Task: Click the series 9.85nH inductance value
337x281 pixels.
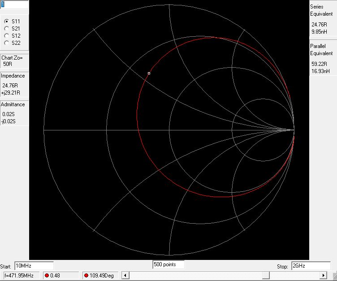Action: [319, 32]
